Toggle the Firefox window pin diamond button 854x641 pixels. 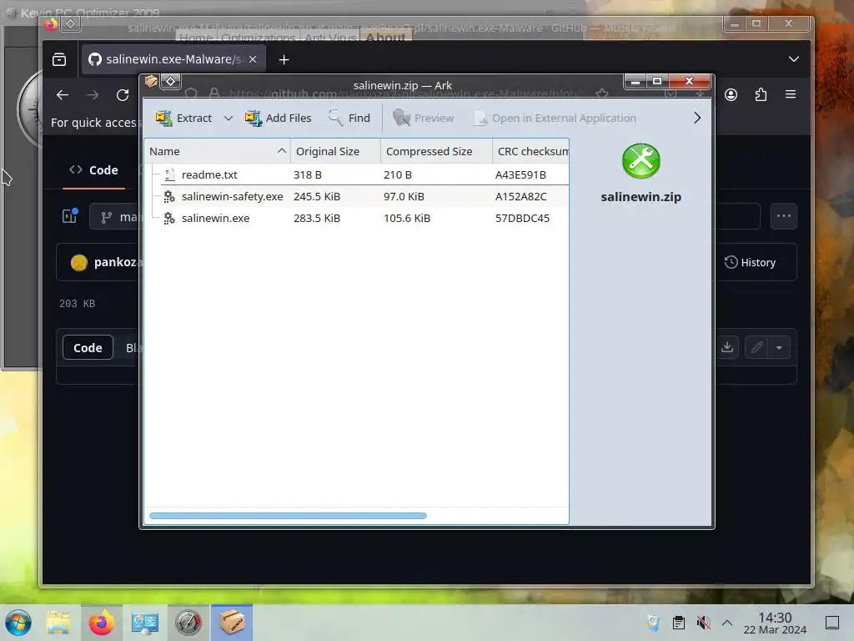click(70, 23)
